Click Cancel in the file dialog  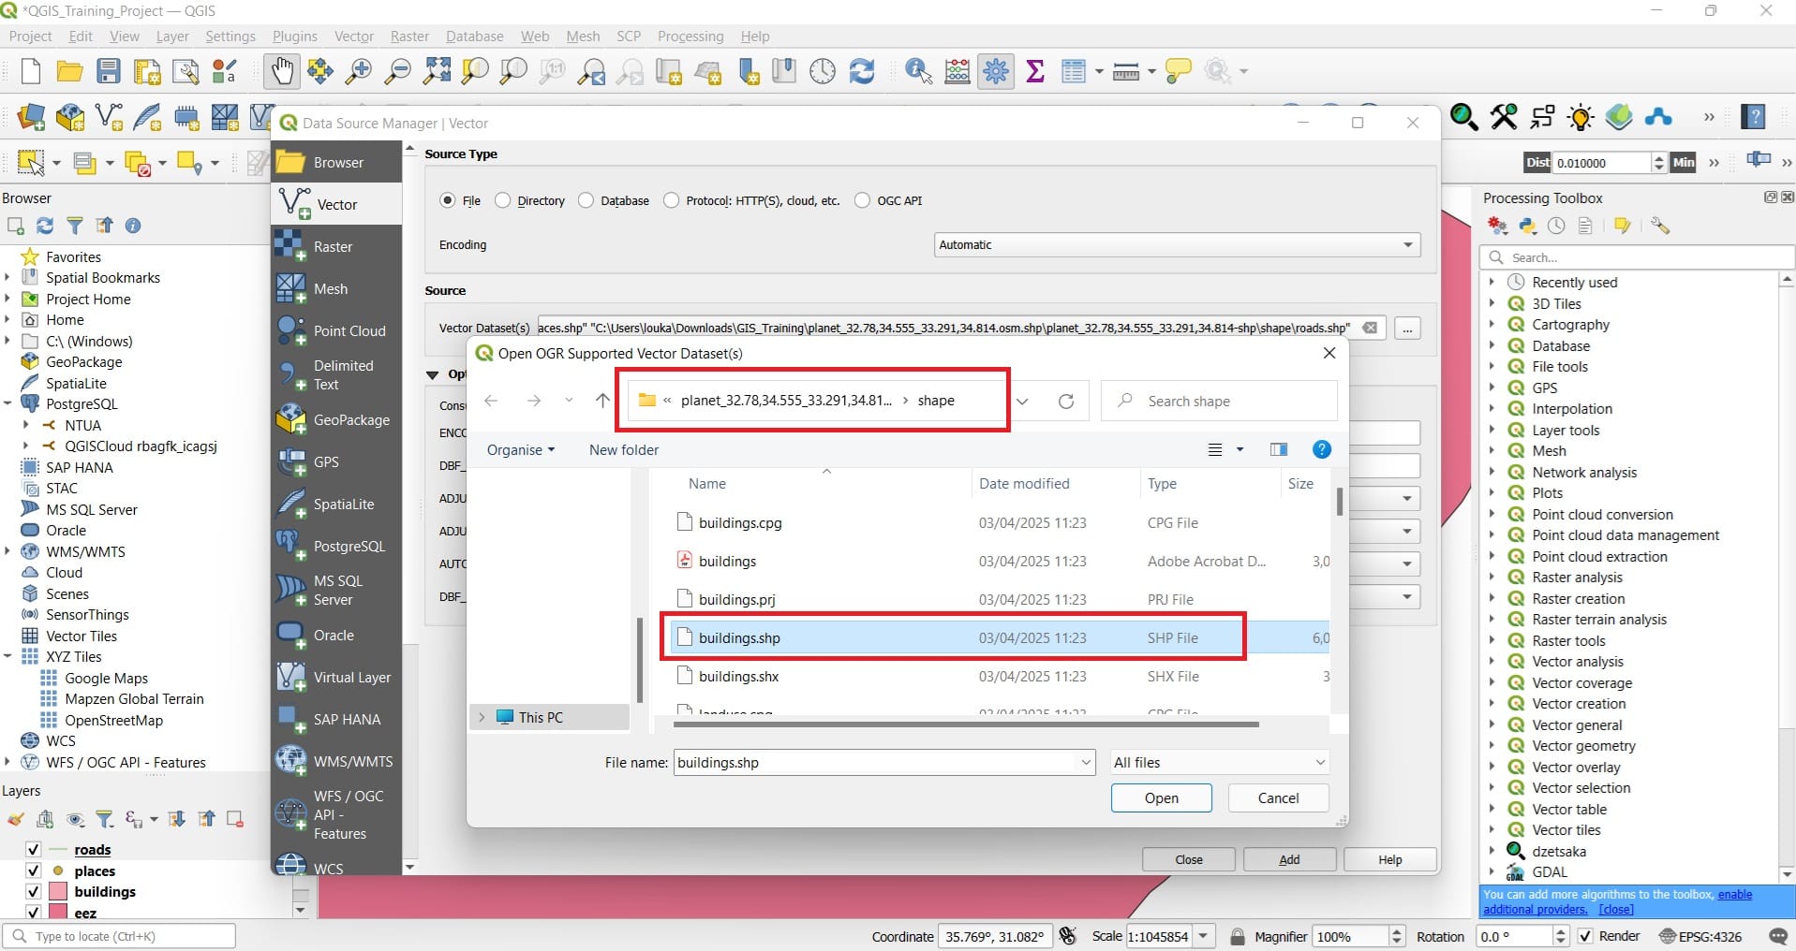click(x=1278, y=797)
